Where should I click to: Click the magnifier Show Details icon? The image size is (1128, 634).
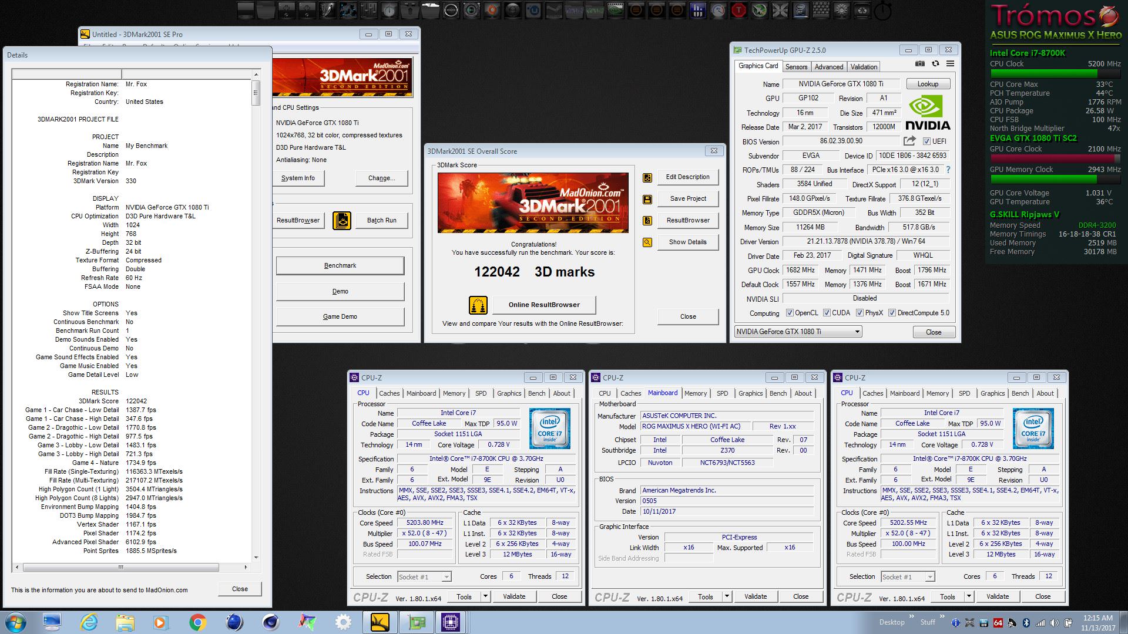(647, 242)
